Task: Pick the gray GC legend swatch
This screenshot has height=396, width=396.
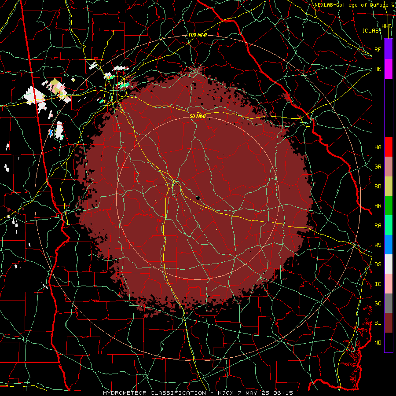Action: (389, 303)
